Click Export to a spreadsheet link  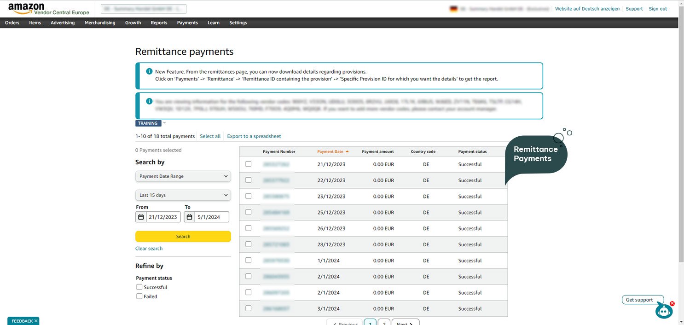pyautogui.click(x=254, y=136)
